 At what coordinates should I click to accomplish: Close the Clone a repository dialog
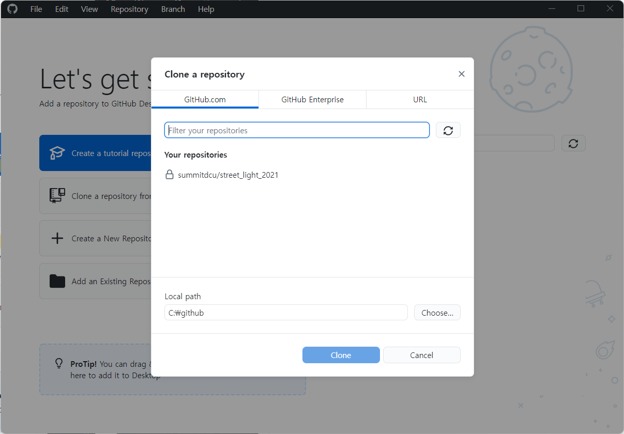click(462, 74)
